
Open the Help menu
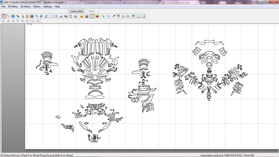tap(57, 7)
